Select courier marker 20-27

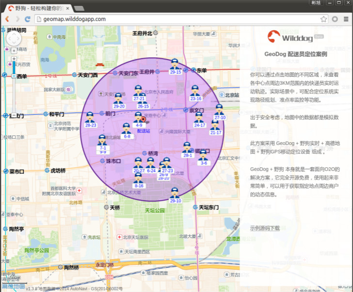coord(139,165)
